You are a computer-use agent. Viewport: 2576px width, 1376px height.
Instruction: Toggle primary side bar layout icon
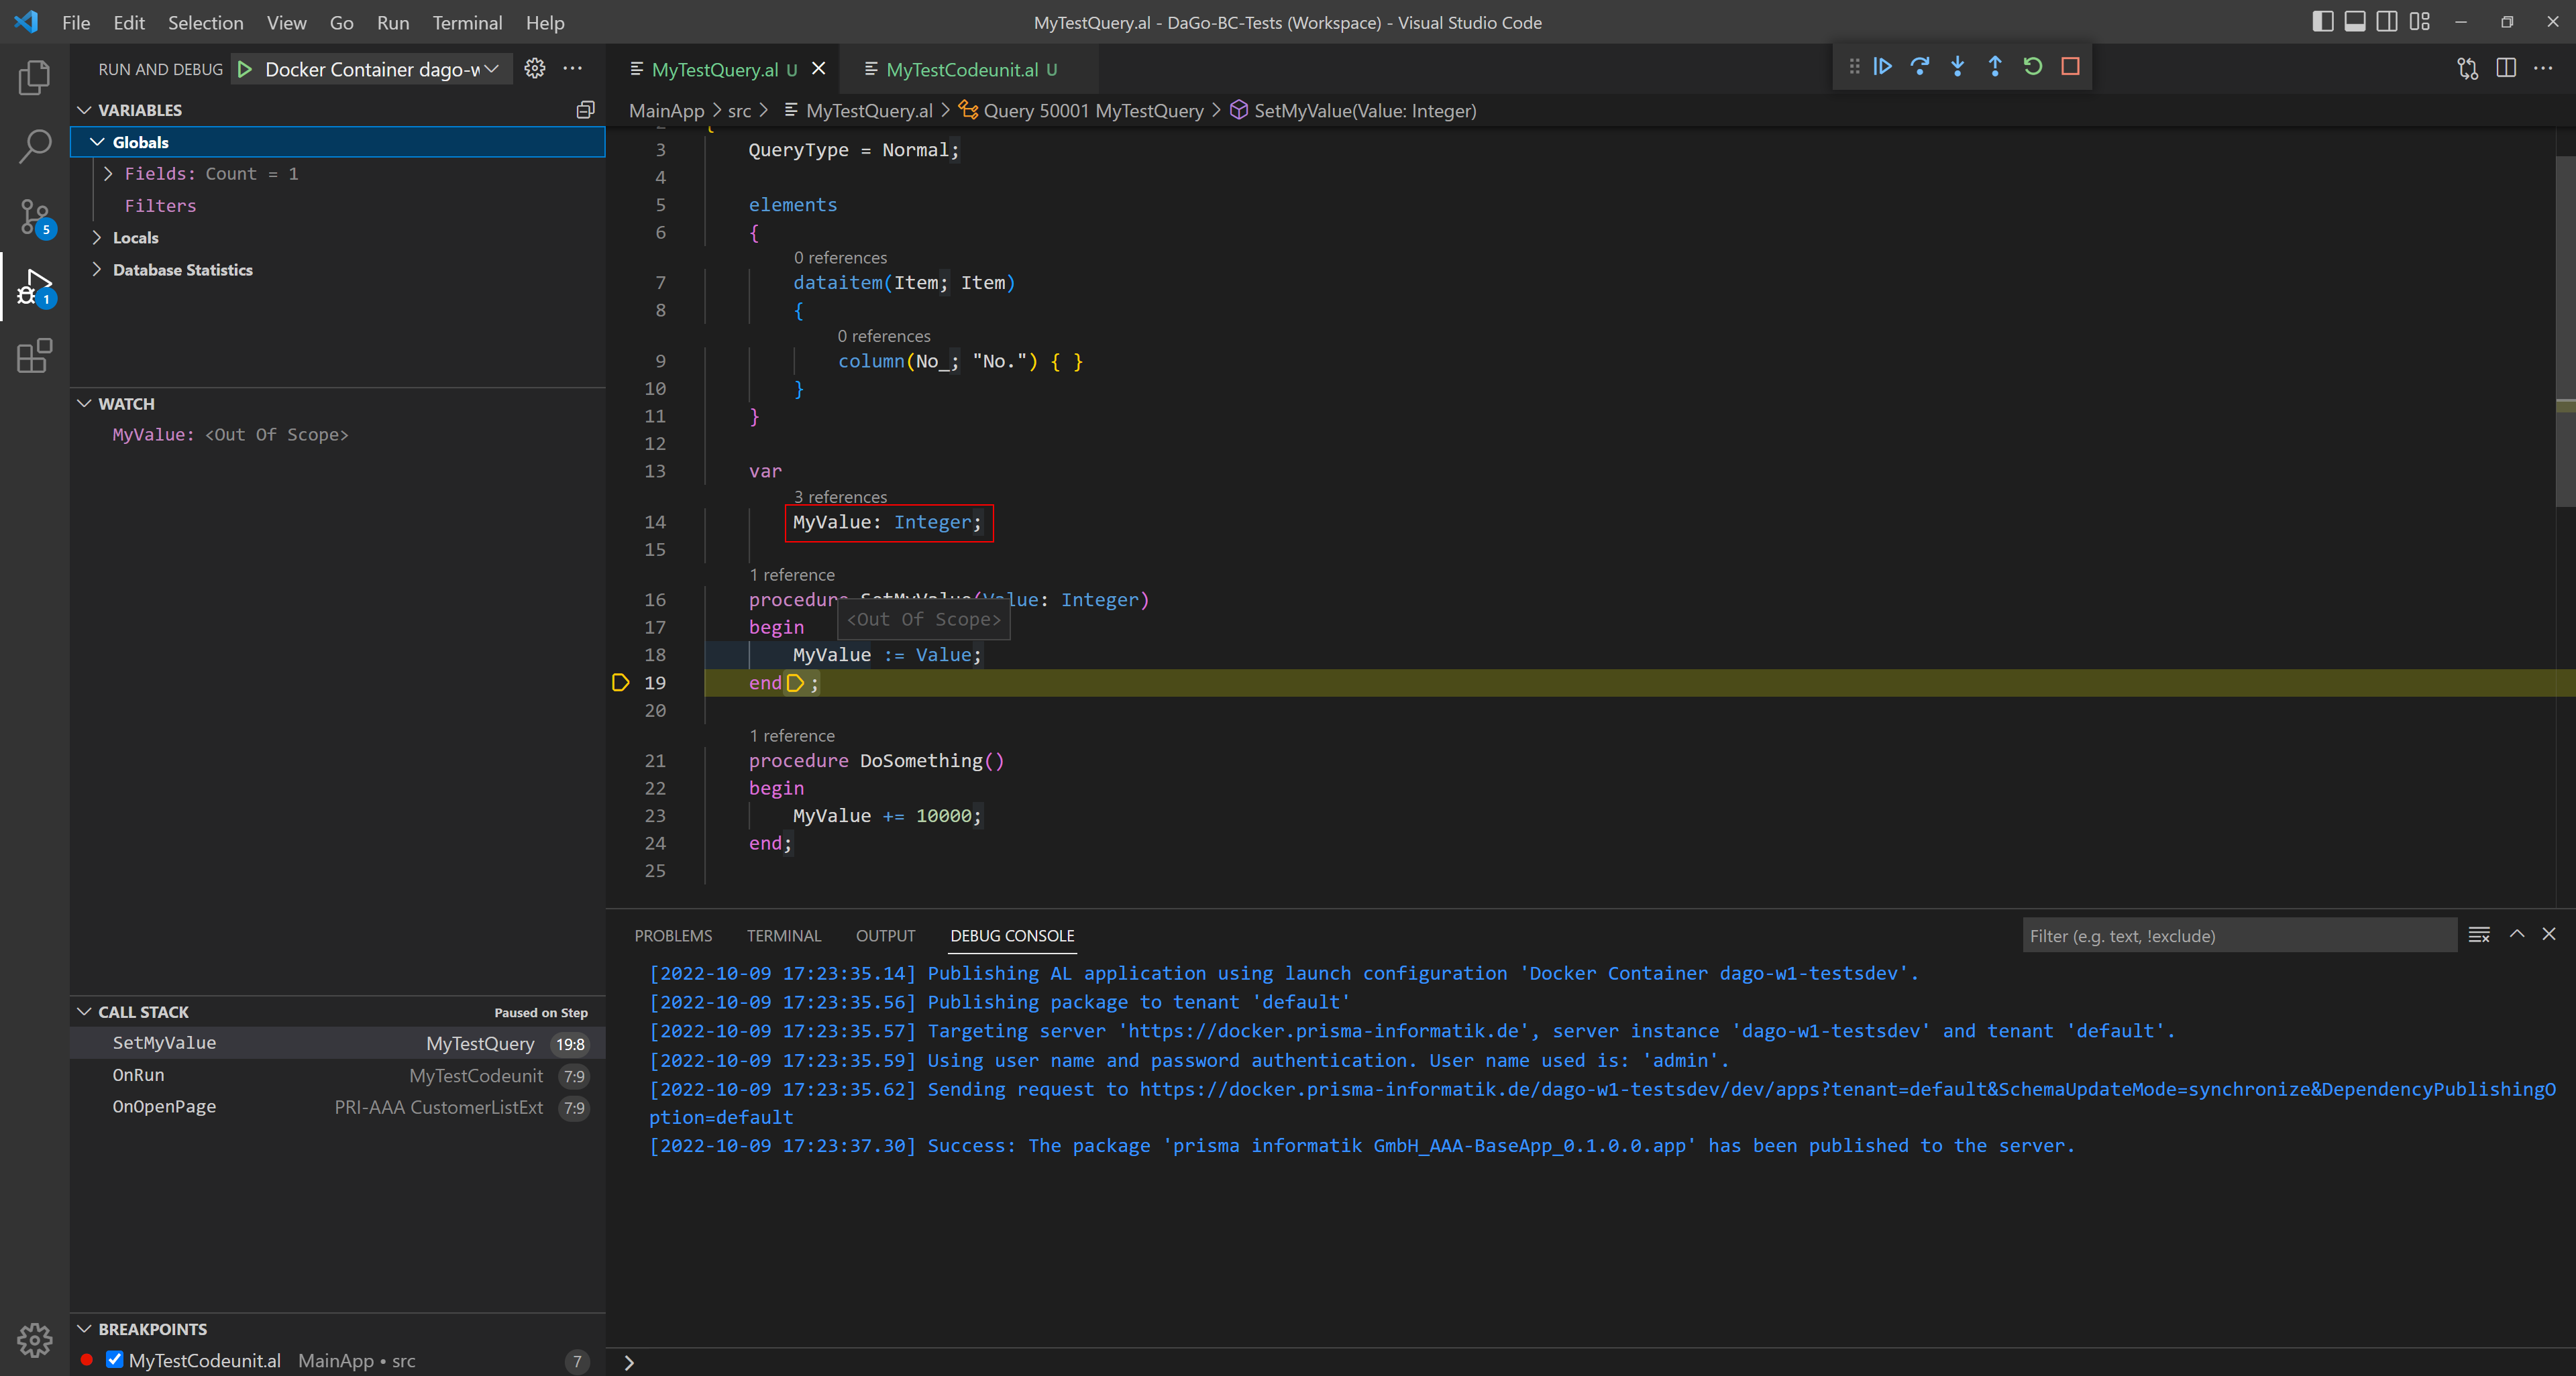click(2322, 22)
